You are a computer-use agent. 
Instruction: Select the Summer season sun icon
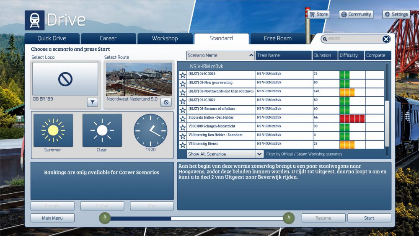point(53,130)
